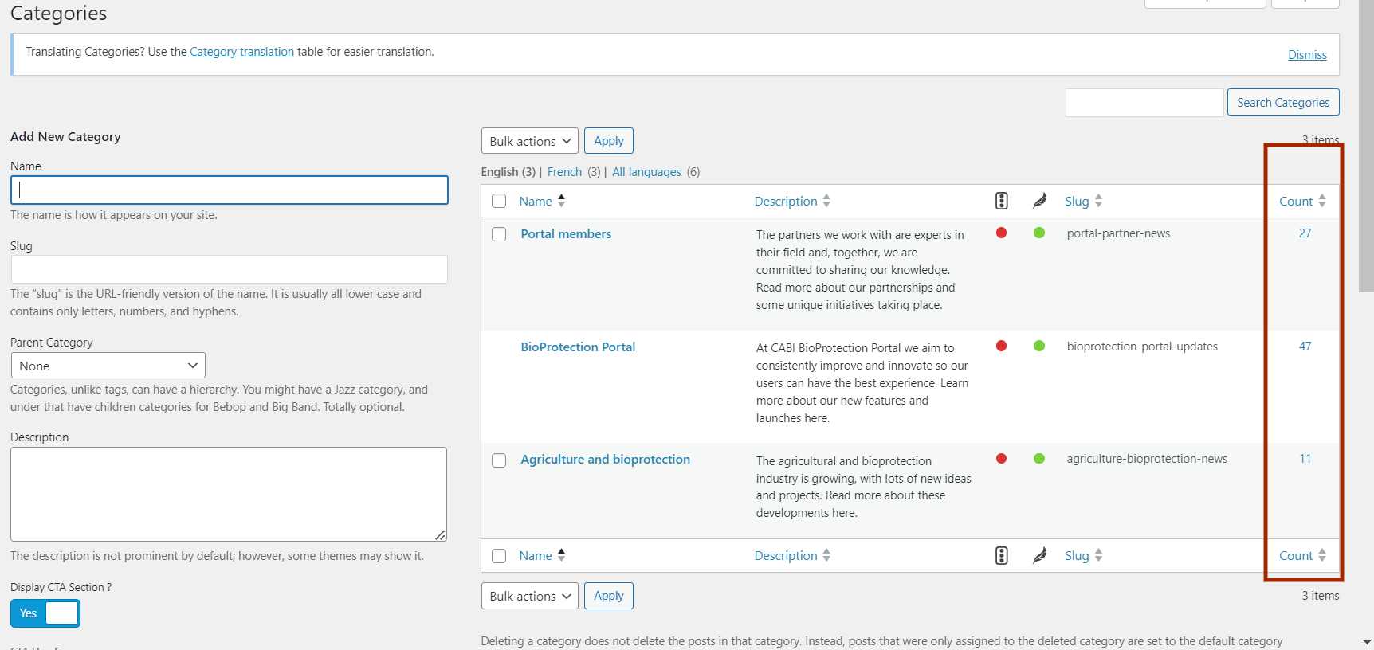Click footer Slug sort arrows
This screenshot has height=650, width=1374.
pyautogui.click(x=1098, y=555)
